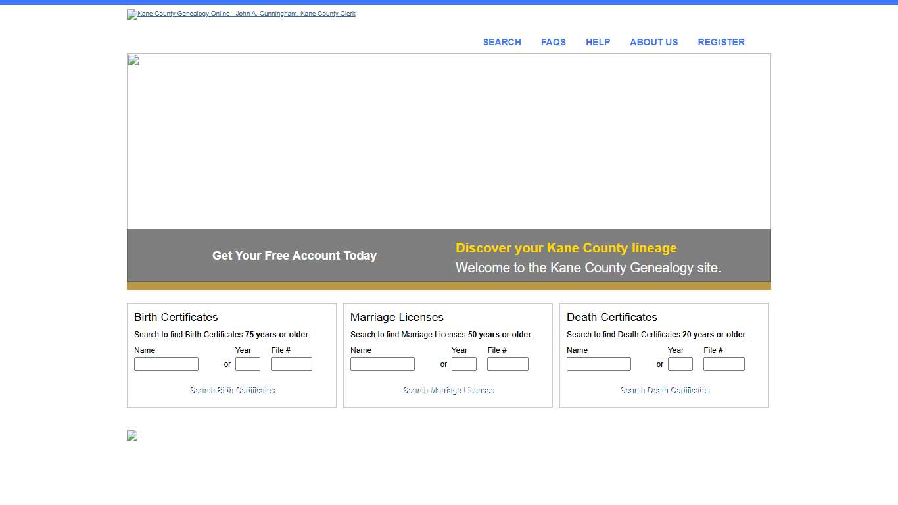
Task: Open the ABOUT US page
Action: click(653, 42)
